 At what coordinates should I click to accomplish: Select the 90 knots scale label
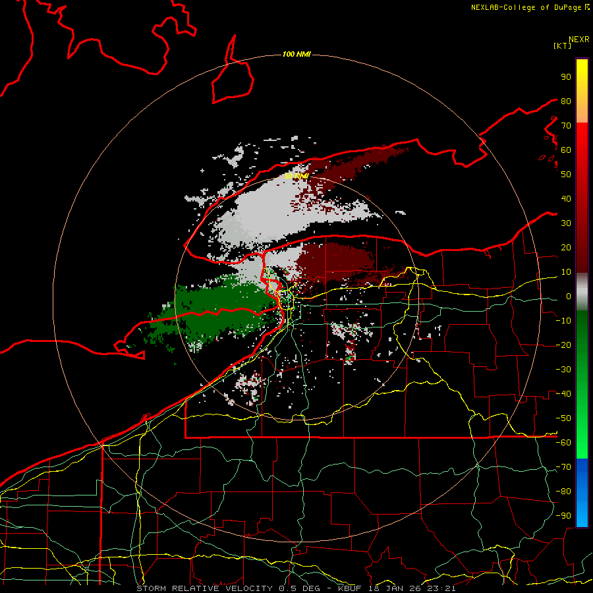(x=566, y=77)
